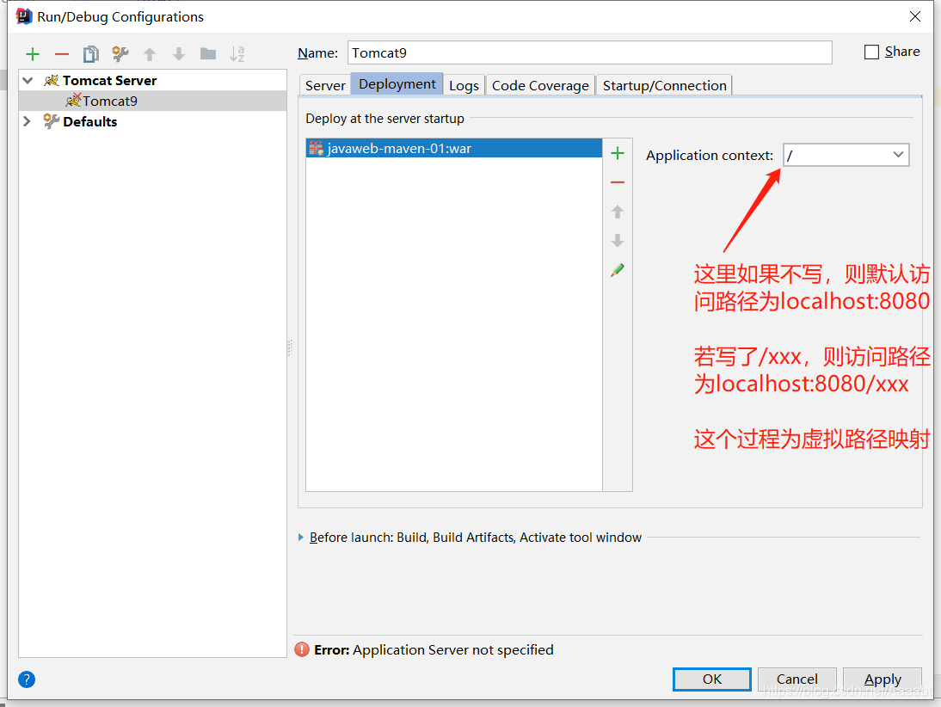The image size is (941, 707).
Task: Move configuration down in toolbar
Action: coord(179,54)
